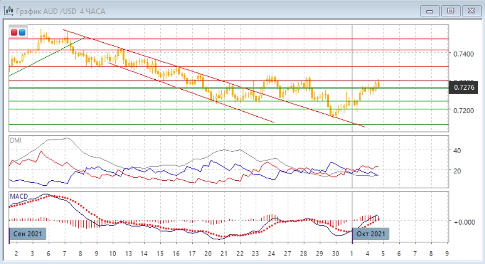Click the red square button on chart

[x=14, y=33]
